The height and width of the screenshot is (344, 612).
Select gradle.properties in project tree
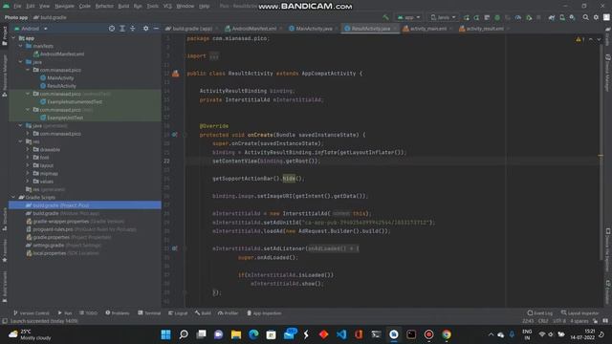68,237
